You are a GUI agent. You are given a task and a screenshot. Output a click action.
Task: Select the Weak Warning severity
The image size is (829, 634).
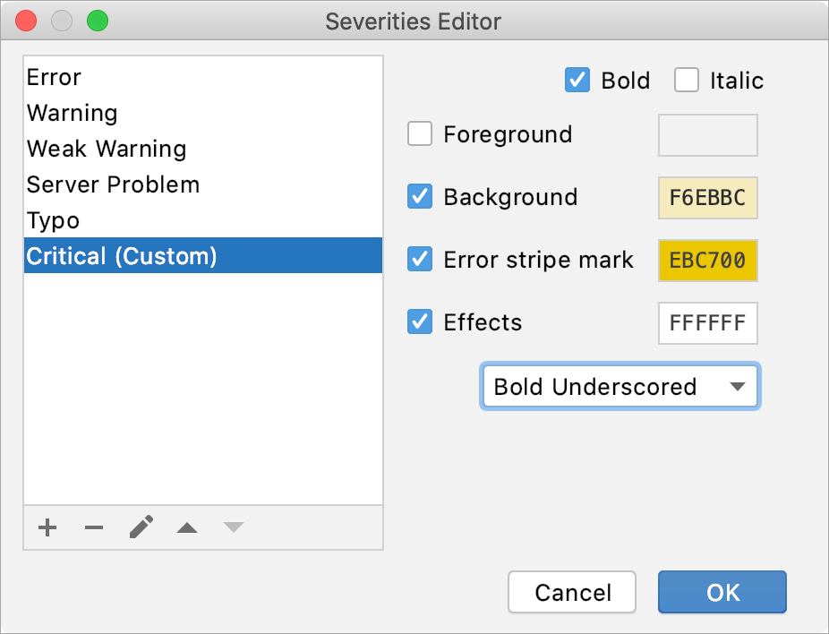pyautogui.click(x=107, y=150)
